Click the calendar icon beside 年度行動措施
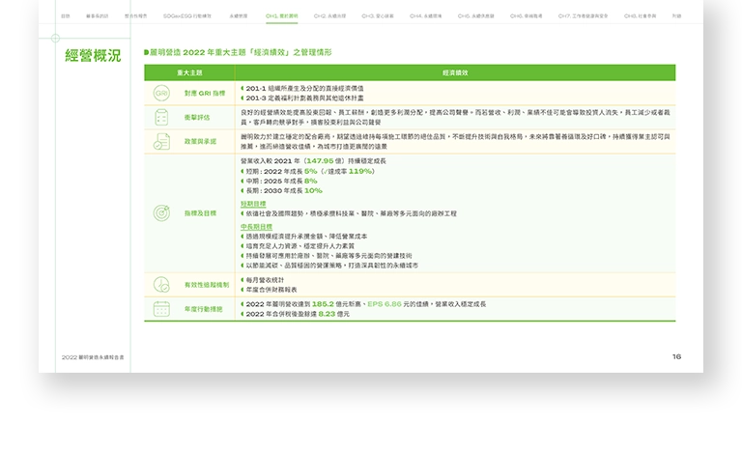Image resolution: width=742 pixels, height=450 pixels. 161,309
